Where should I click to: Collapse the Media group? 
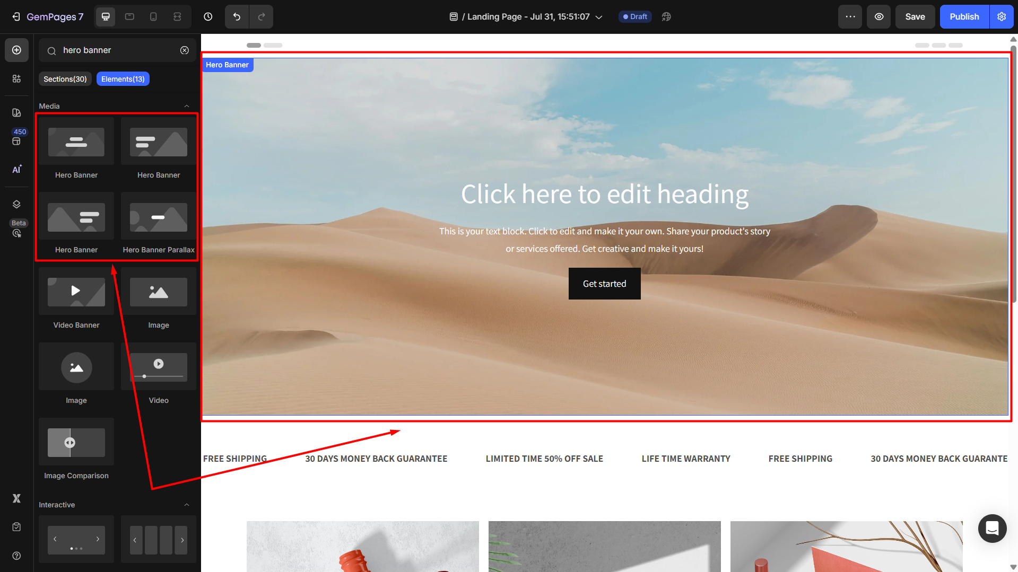187,106
